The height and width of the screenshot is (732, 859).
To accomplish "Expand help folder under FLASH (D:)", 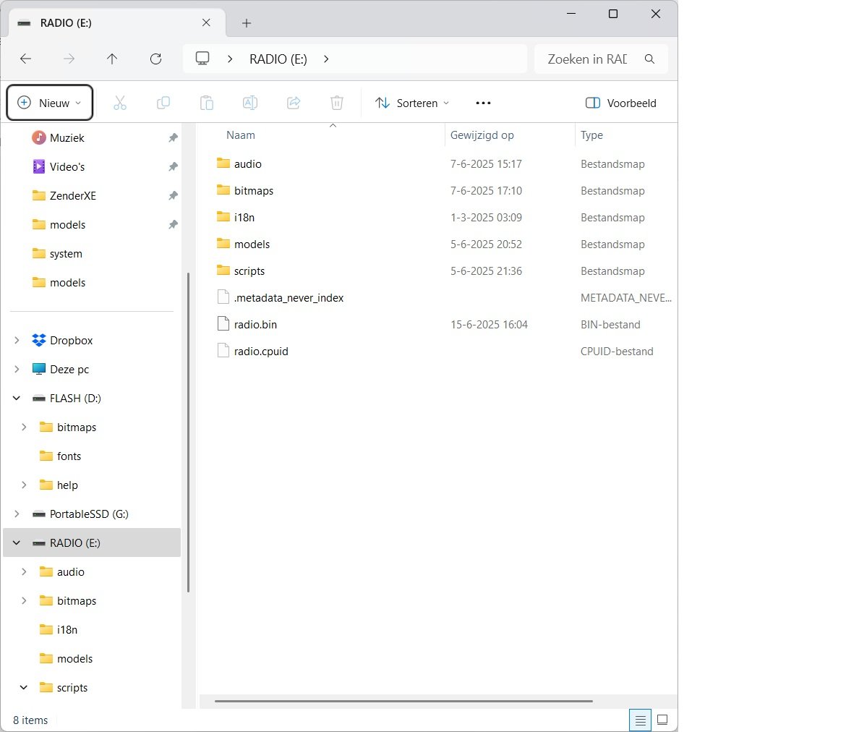I will coord(24,485).
